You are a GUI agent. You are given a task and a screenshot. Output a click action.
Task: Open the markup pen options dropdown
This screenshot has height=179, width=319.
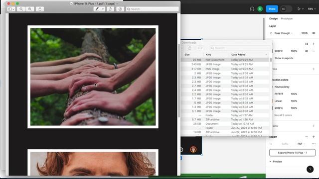click(103, 9)
